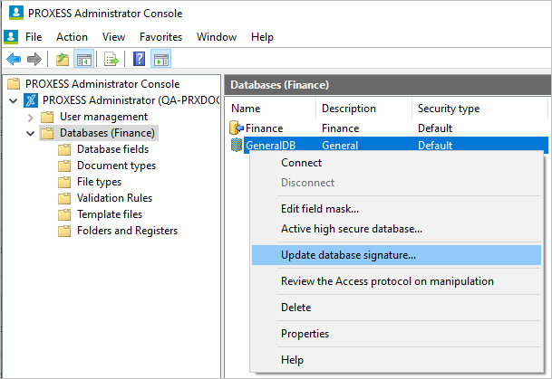Collapse the PROXESS Administrator node
This screenshot has width=552, height=379.
(14, 101)
